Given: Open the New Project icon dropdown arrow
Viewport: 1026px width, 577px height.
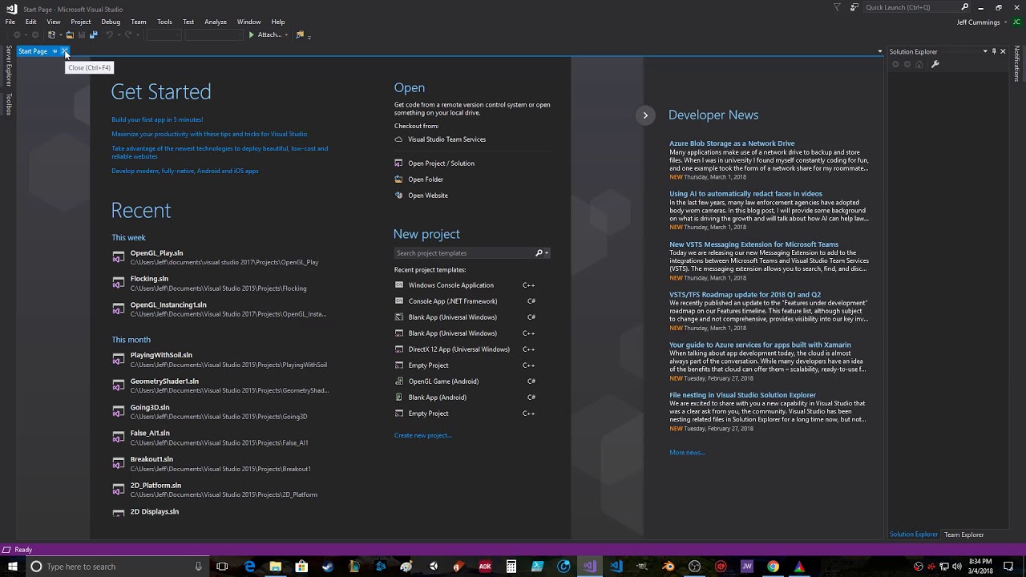Looking at the screenshot, I should click(x=60, y=34).
